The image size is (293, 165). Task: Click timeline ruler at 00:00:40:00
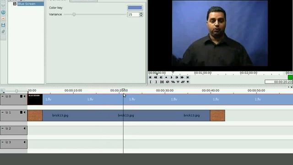(211, 91)
